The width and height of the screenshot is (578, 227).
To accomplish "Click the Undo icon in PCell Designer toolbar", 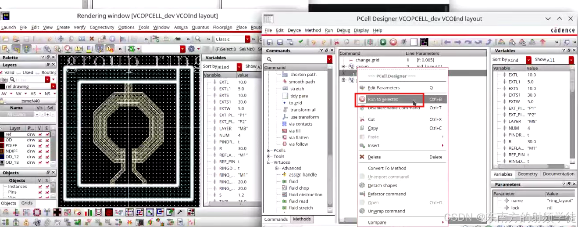I will [313, 42].
